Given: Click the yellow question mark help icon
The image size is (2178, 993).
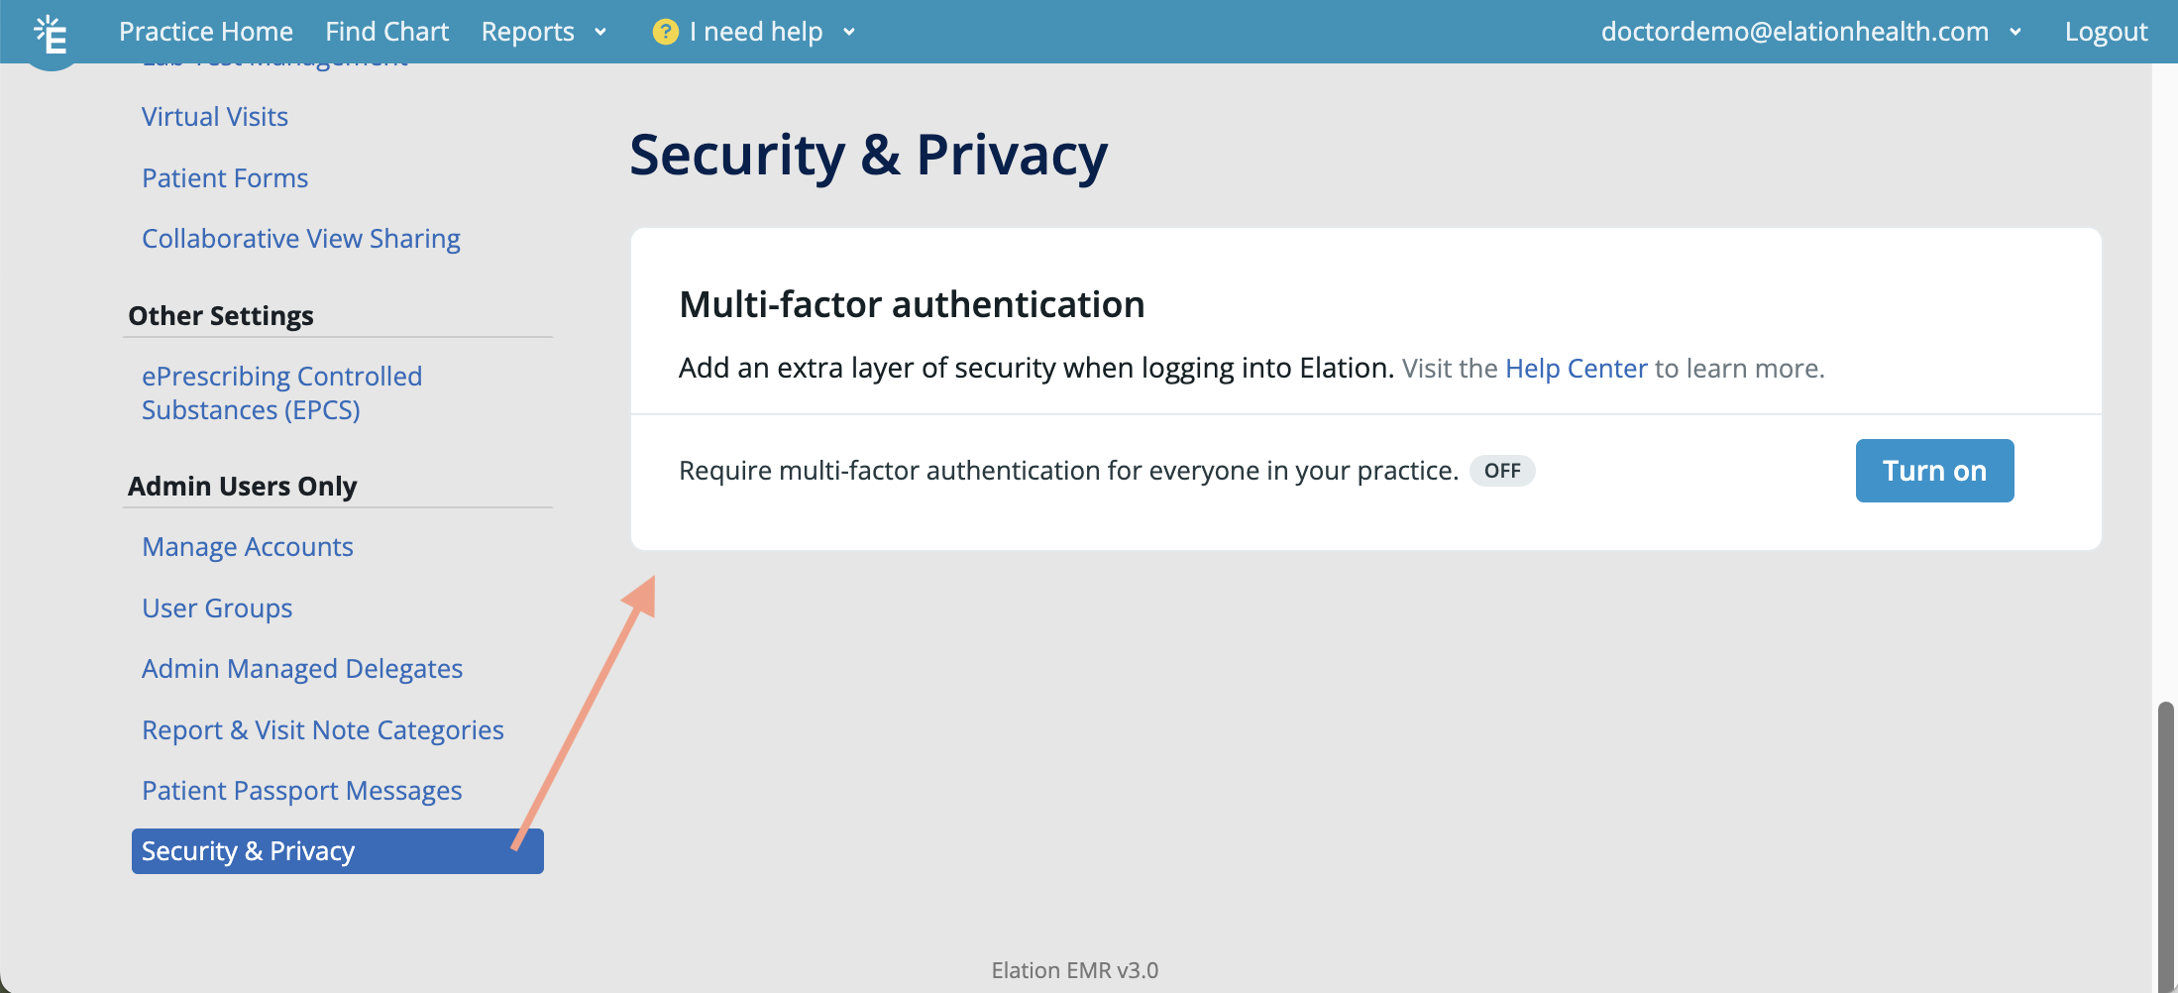Looking at the screenshot, I should tap(666, 32).
